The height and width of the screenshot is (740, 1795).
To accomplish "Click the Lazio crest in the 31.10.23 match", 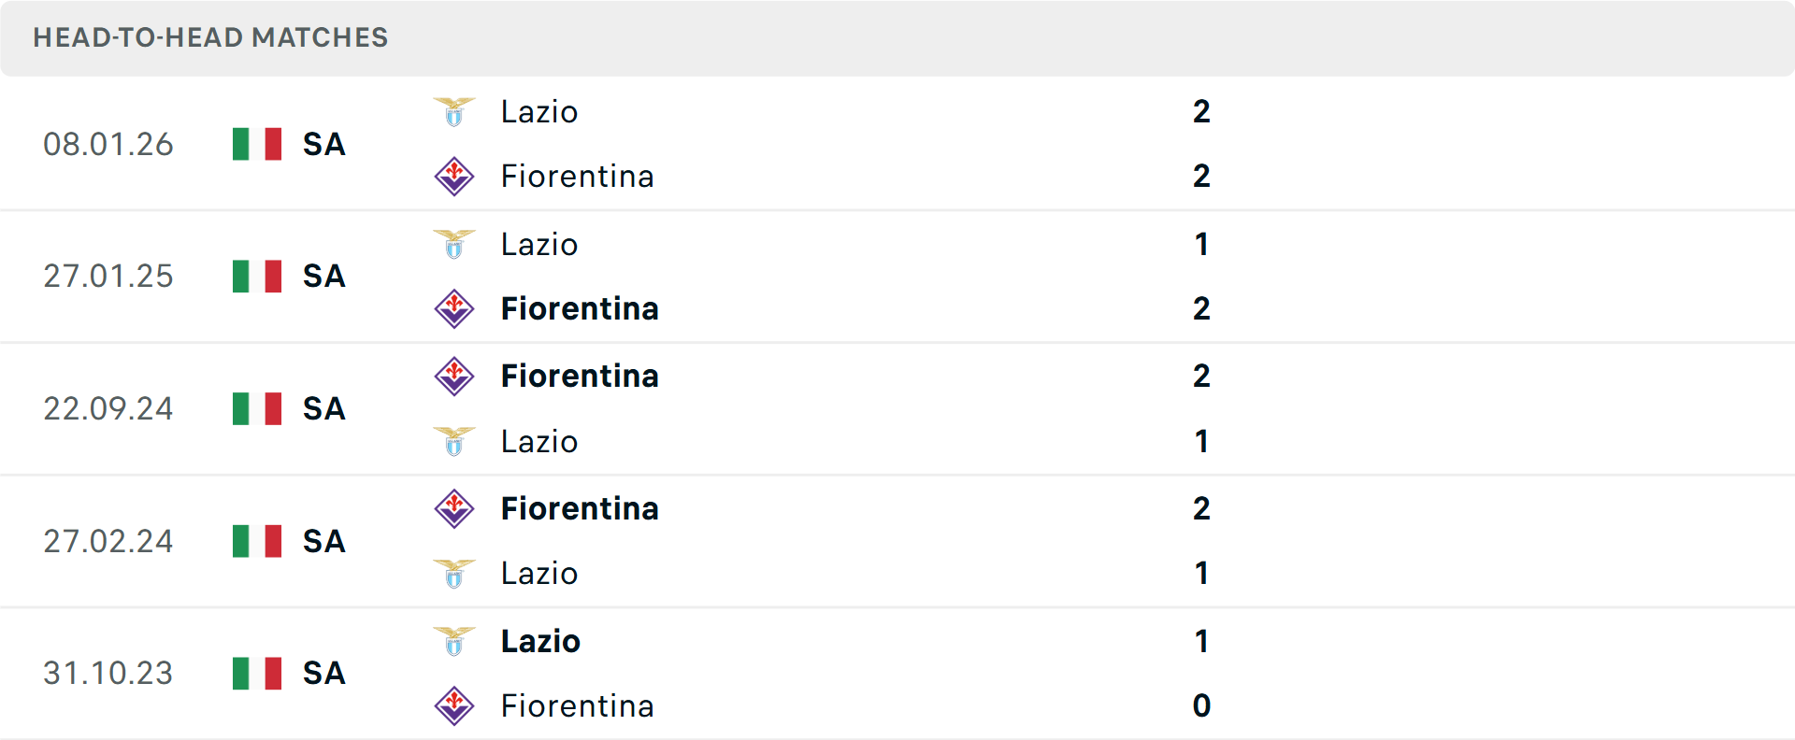I will (454, 641).
